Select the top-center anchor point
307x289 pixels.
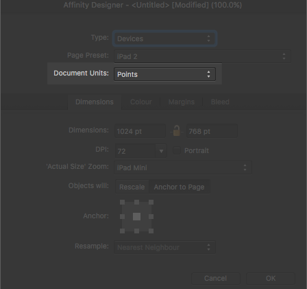136,202
